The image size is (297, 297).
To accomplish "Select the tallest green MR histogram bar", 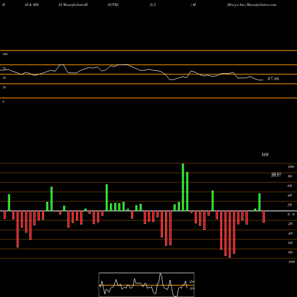I will pos(183,187).
